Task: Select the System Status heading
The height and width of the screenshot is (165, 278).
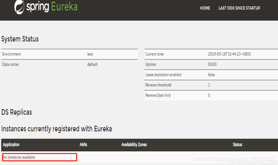Action: click(20, 39)
